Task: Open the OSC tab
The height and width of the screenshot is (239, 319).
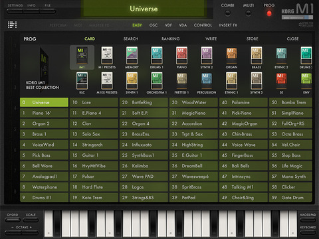Action: (154, 25)
